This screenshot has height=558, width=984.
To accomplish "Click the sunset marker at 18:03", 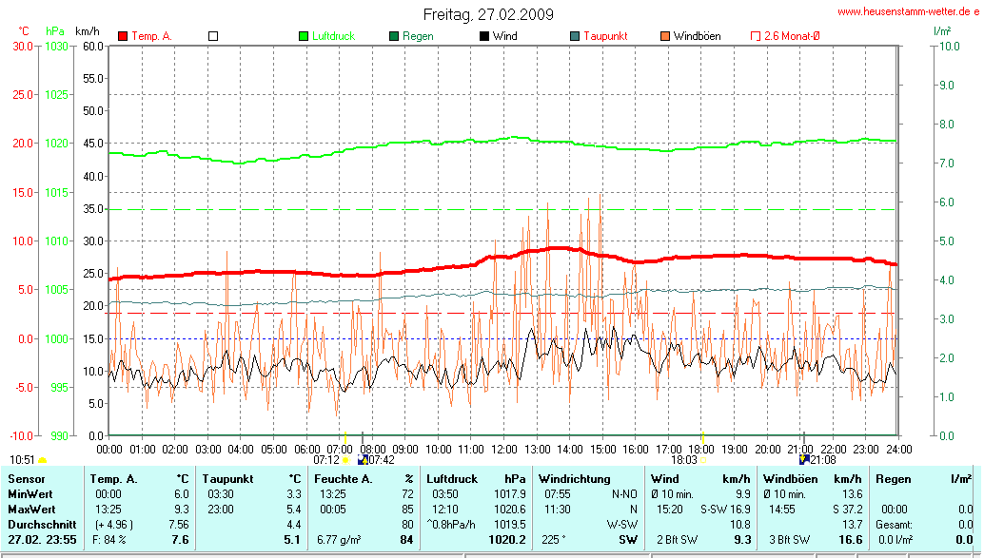I will (x=701, y=458).
